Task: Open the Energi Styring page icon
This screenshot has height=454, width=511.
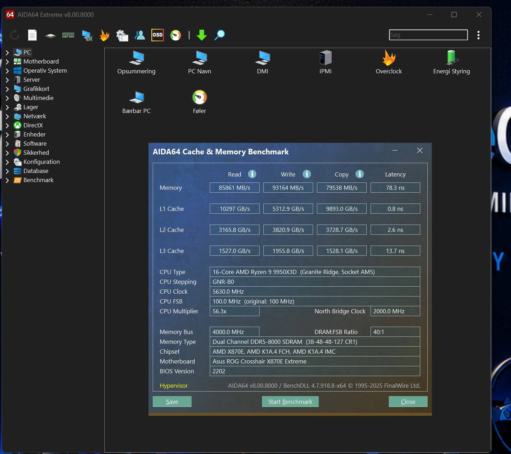Action: click(451, 62)
